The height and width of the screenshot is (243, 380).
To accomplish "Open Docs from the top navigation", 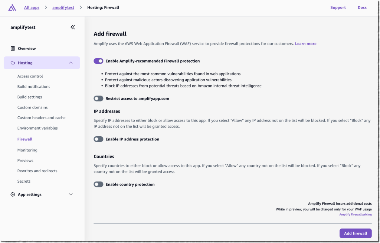I will click(x=362, y=7).
